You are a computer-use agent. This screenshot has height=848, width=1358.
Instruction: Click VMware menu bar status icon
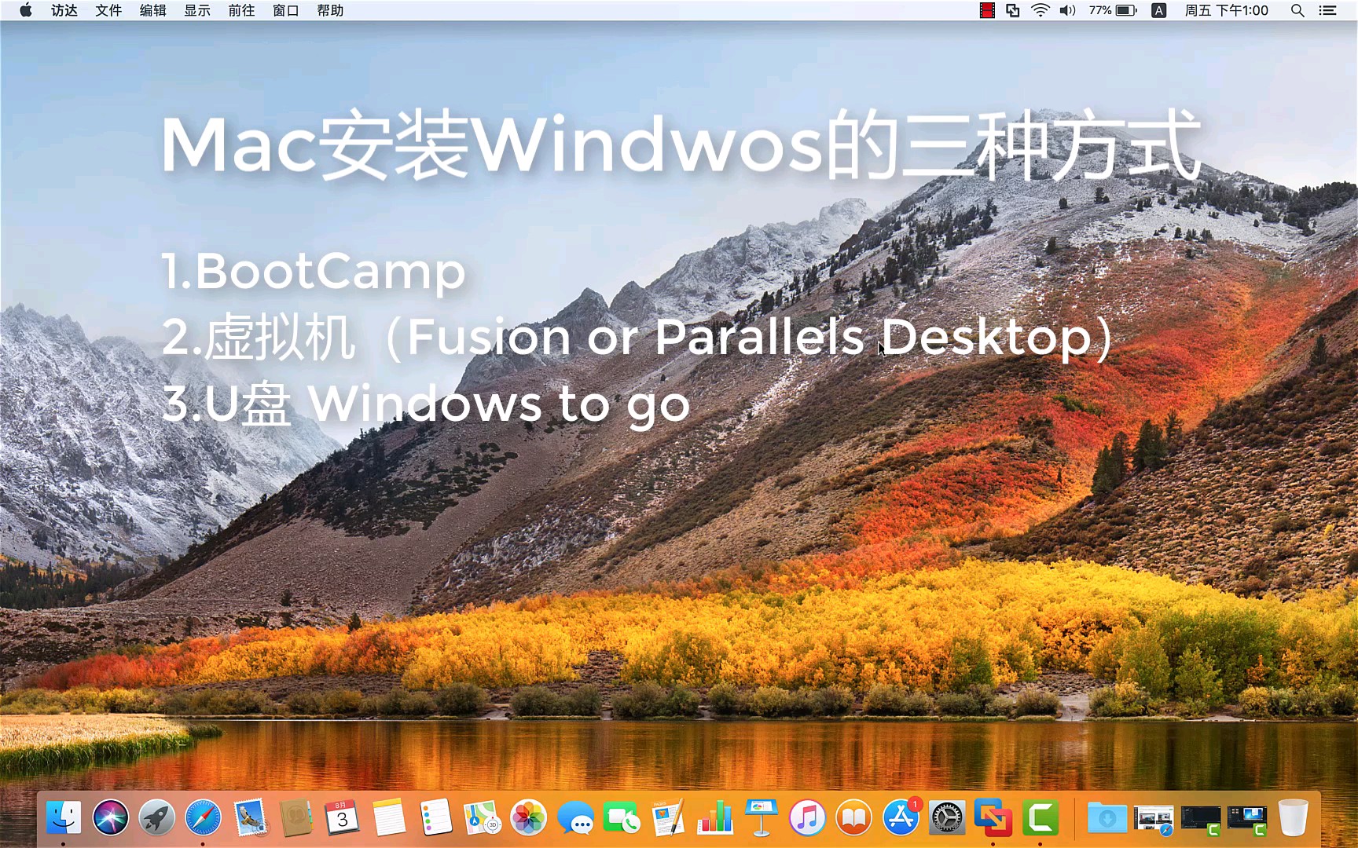[1013, 10]
